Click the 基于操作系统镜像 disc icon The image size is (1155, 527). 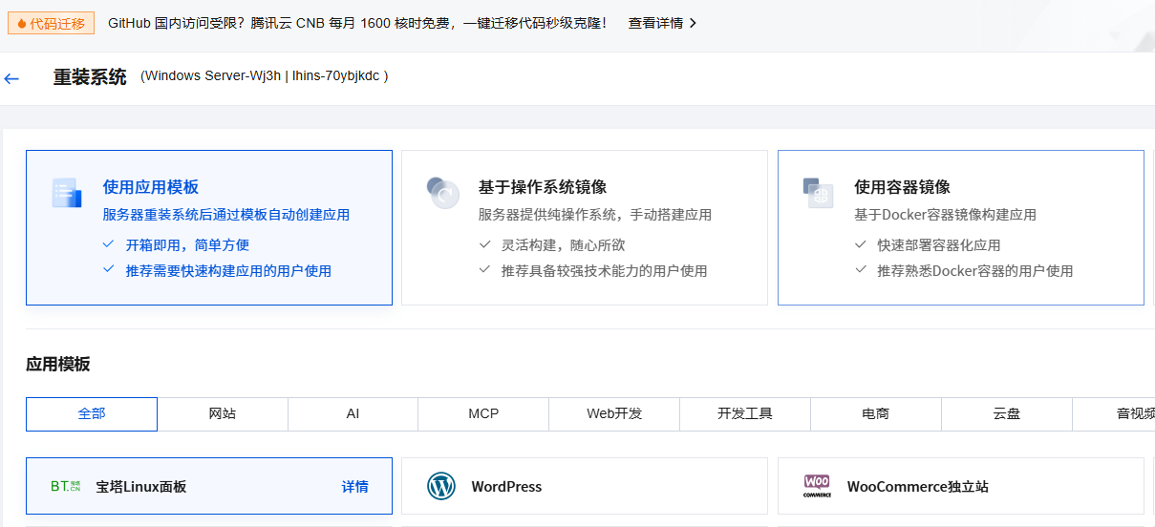[x=442, y=193]
